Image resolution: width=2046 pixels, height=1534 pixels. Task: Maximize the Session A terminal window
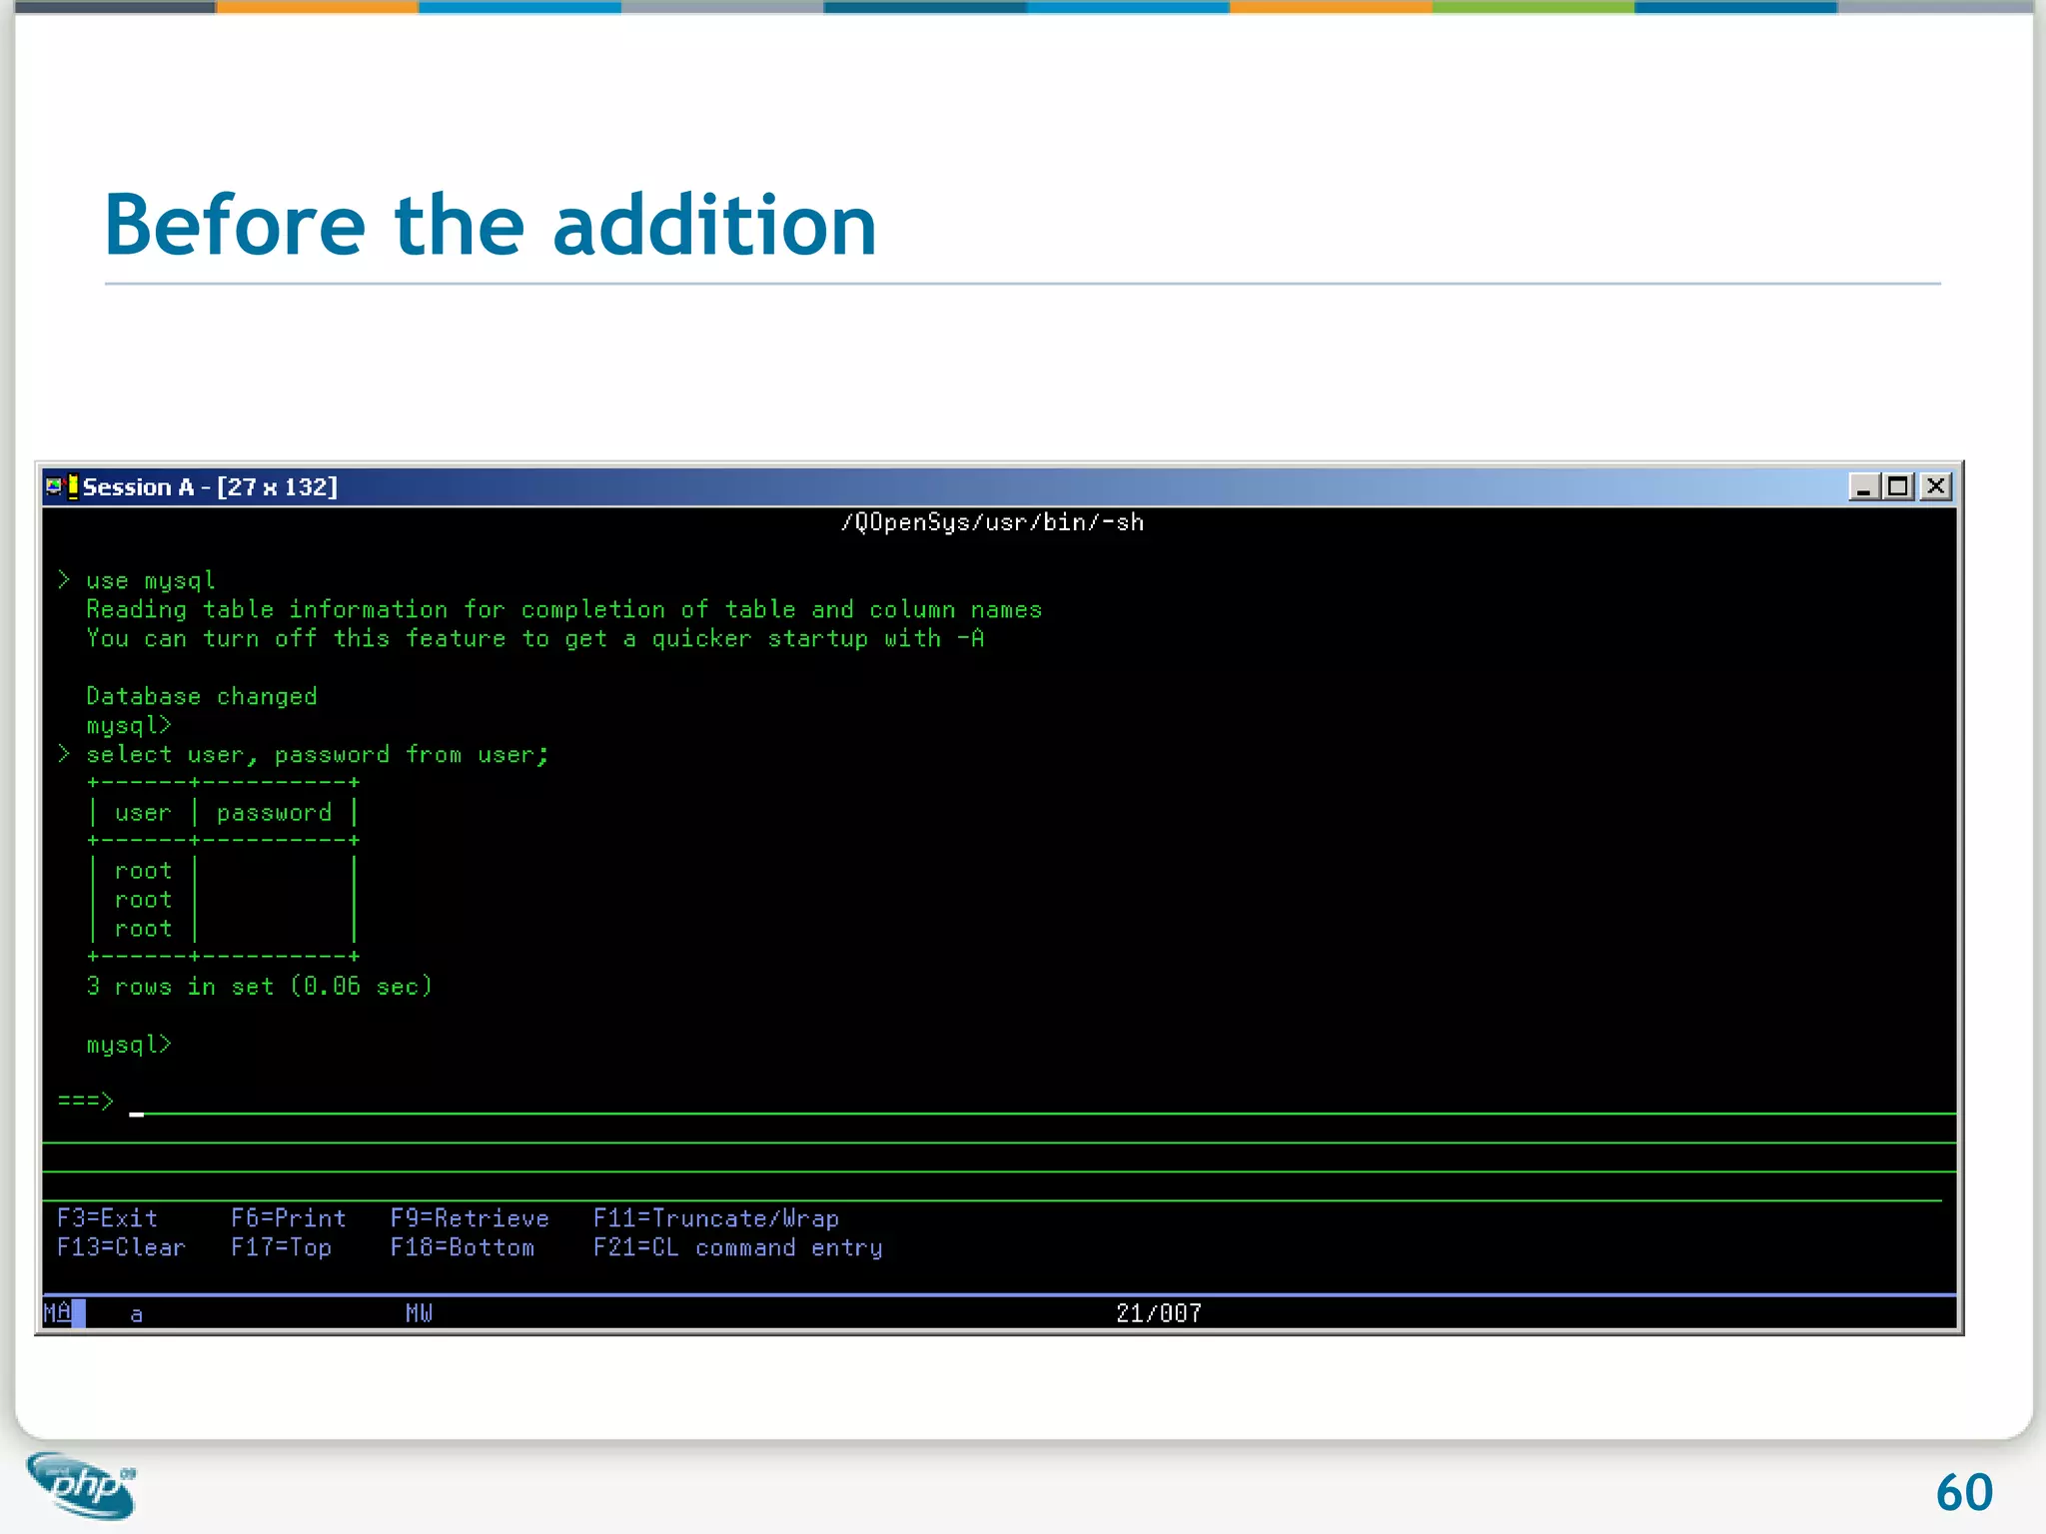click(1898, 486)
